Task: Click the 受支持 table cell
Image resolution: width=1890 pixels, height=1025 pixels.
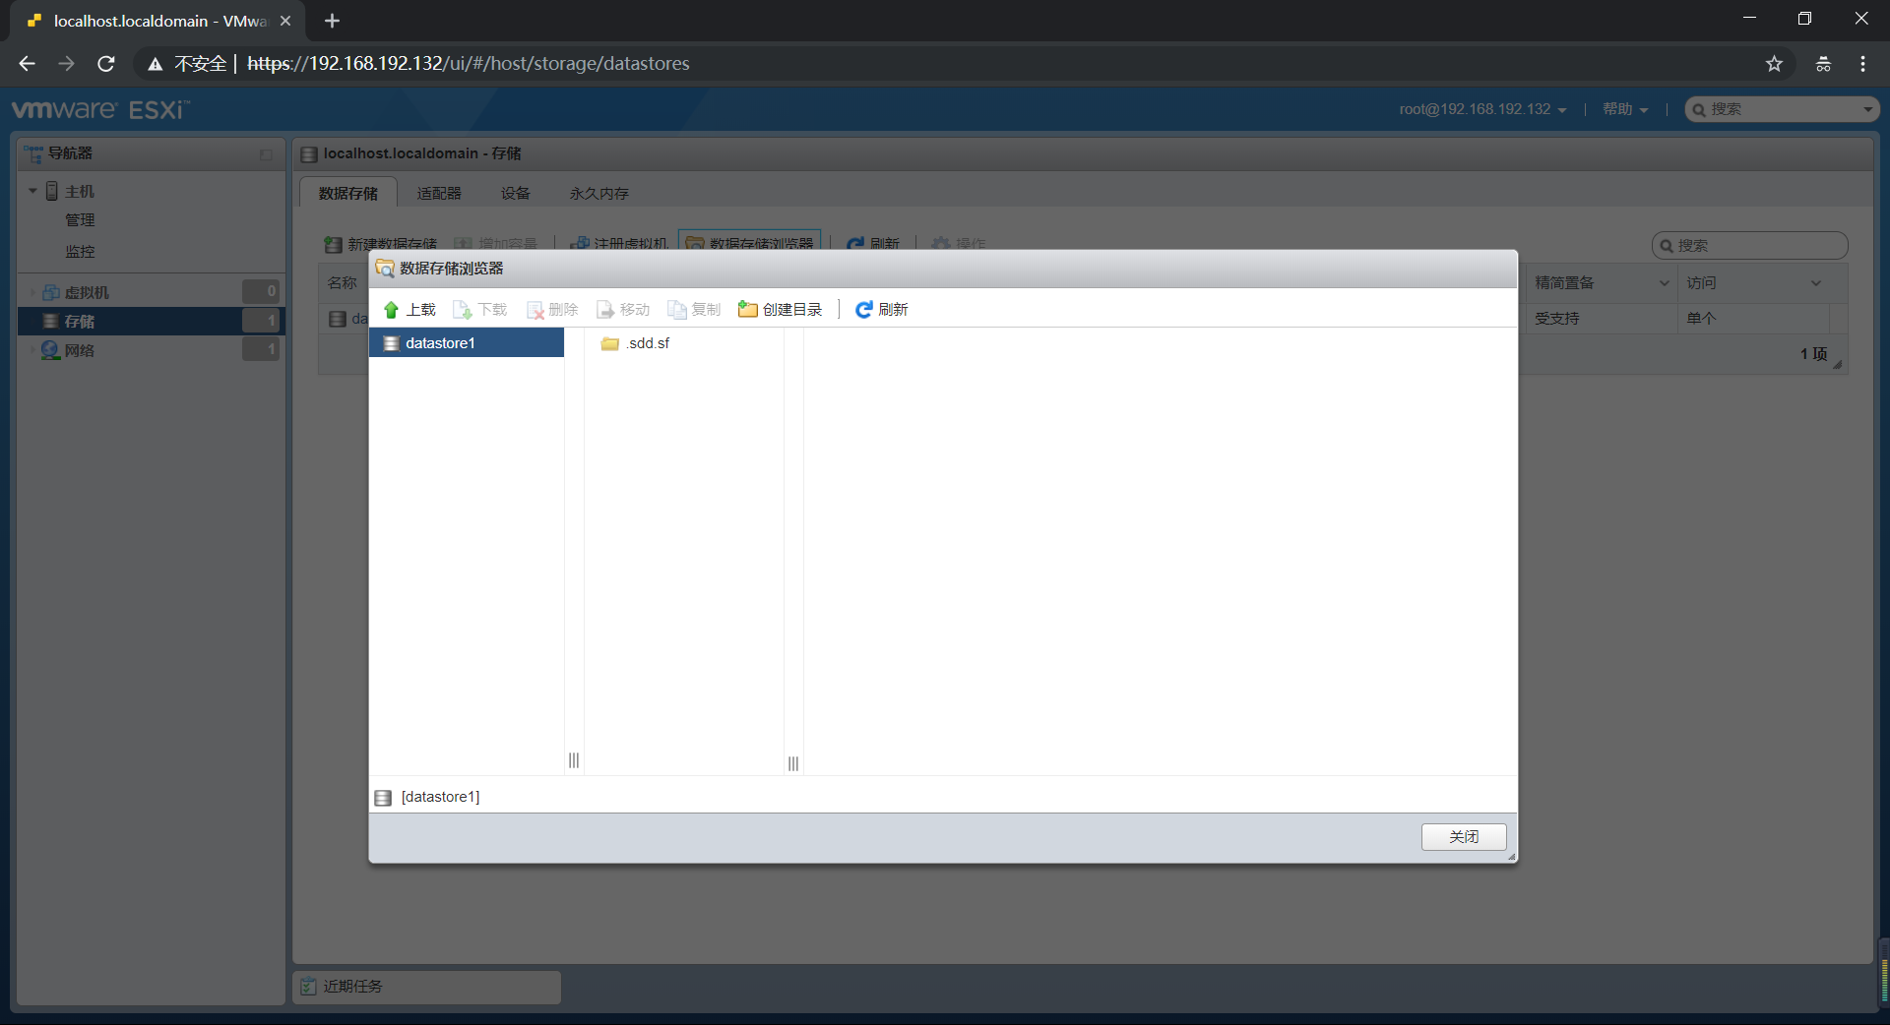Action: 1557,319
